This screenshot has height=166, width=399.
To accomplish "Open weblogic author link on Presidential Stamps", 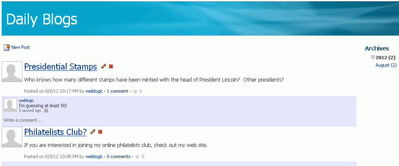I will 94,91.
